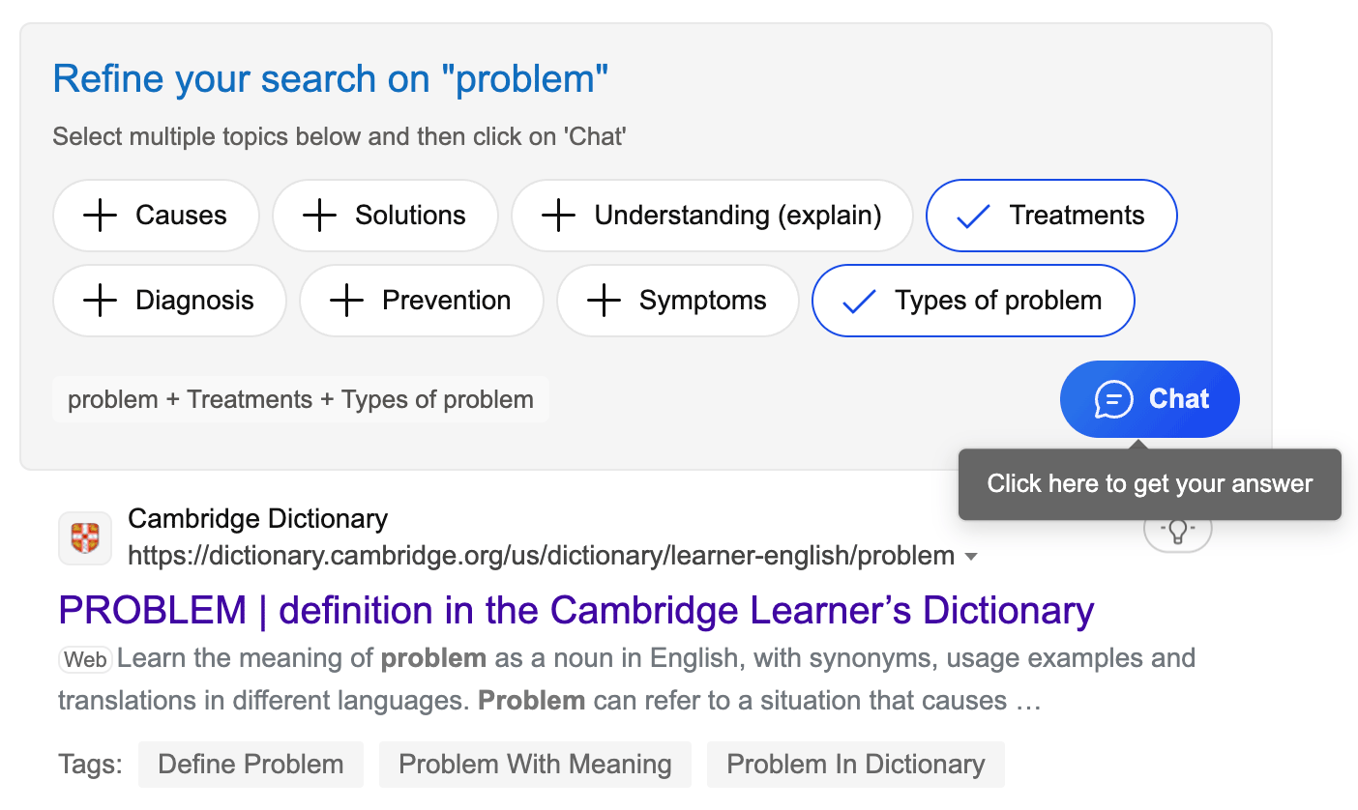The width and height of the screenshot is (1358, 810).
Task: Deselect the Treatments topic
Action: (1051, 216)
